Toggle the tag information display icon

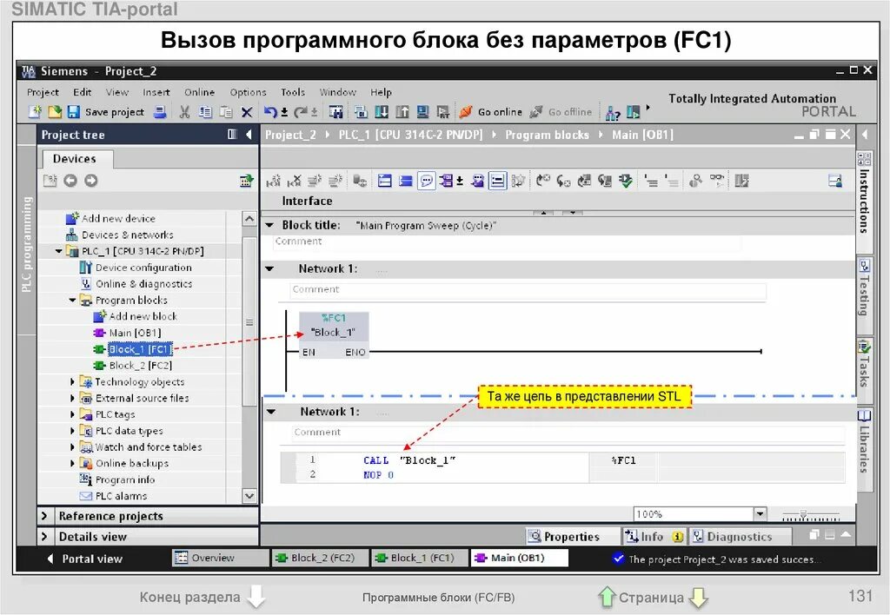[478, 181]
